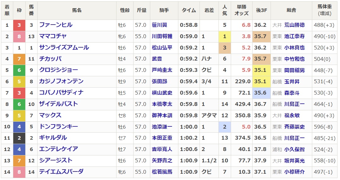Select horse link チカッパ
340x180 pixels.
coord(50,59)
